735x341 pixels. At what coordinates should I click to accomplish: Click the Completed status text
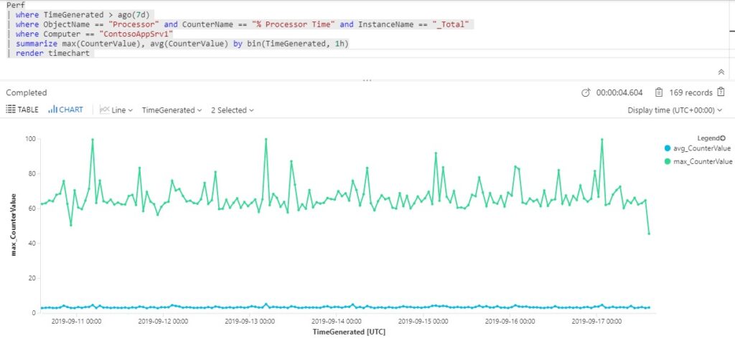pos(27,92)
